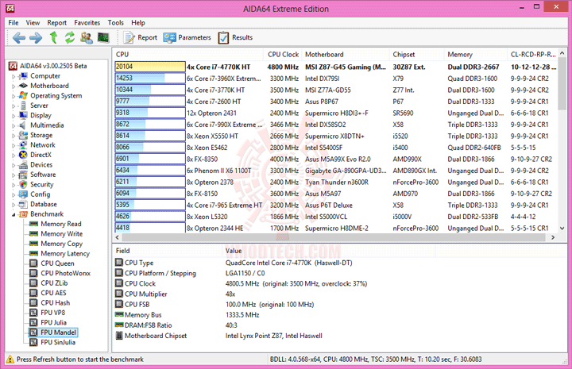The width and height of the screenshot is (572, 369).
Task: Expand the Network tree node
Action: point(14,145)
